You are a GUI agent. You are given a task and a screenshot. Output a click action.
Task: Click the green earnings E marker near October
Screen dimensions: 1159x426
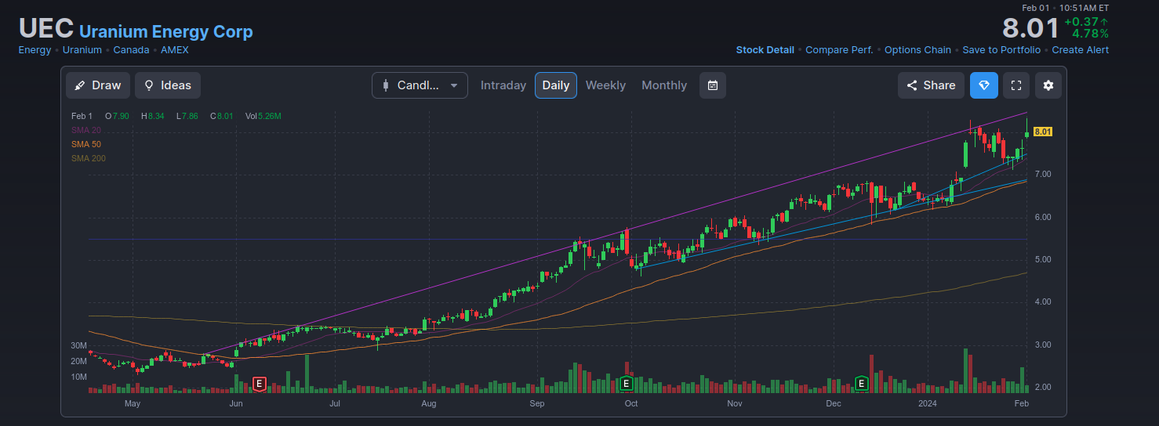pos(626,384)
